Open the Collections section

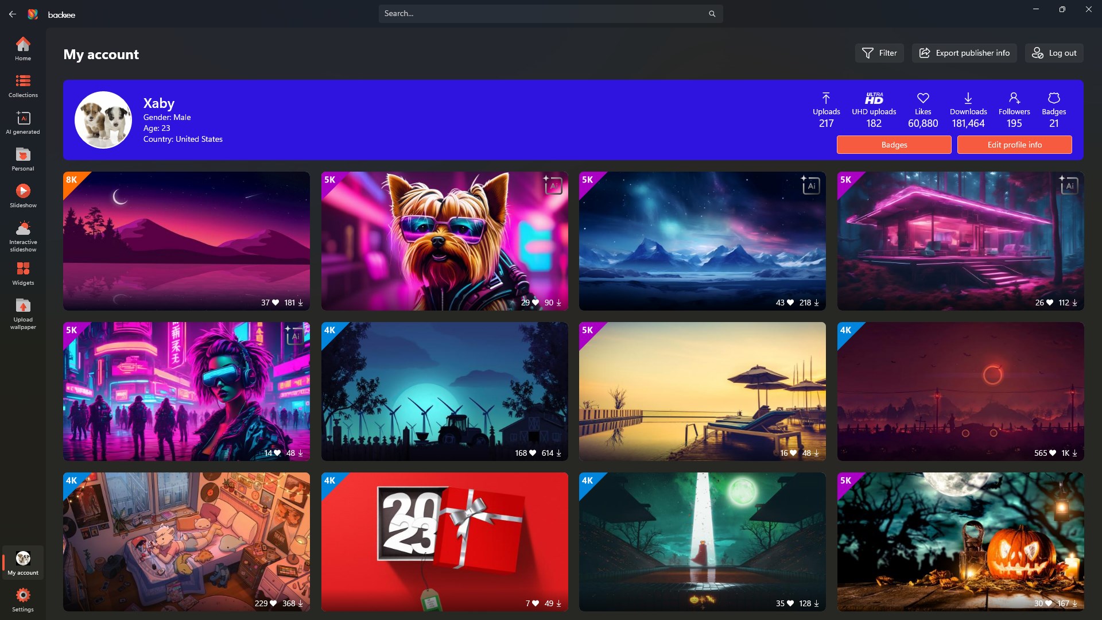23,85
